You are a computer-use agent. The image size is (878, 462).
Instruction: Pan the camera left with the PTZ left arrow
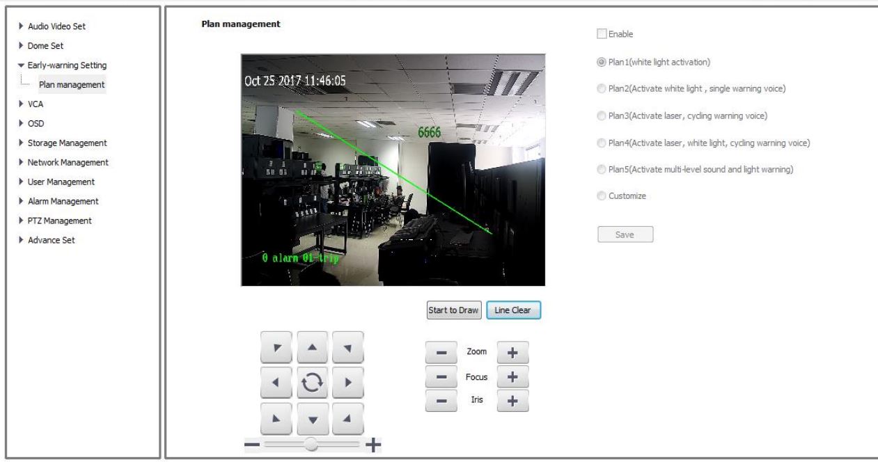tap(276, 381)
